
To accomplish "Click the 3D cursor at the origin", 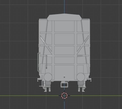I will [64, 96].
